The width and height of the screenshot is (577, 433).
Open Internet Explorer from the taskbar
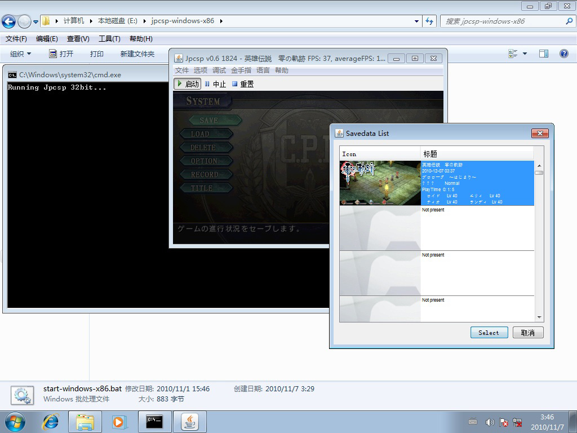pos(51,422)
